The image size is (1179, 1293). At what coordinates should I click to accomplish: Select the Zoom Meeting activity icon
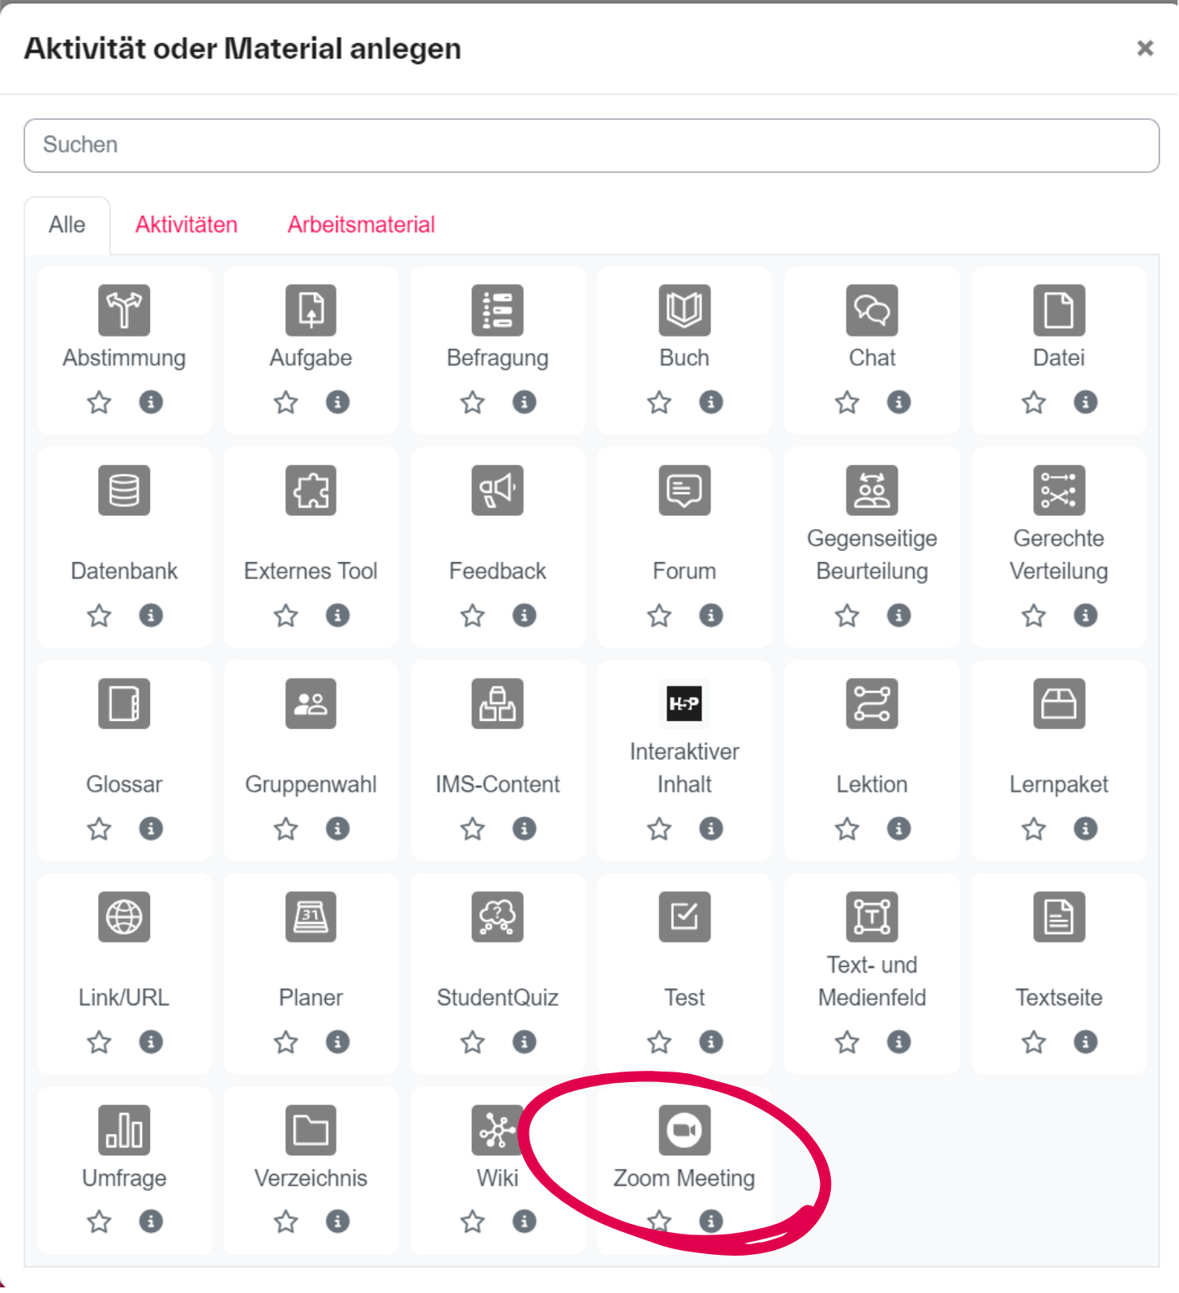point(684,1129)
